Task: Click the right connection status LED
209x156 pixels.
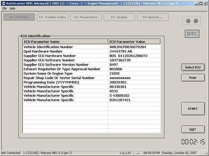Action: coord(196,21)
